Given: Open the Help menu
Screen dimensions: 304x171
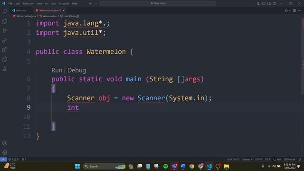Looking at the screenshot, I should click(x=75, y=3).
